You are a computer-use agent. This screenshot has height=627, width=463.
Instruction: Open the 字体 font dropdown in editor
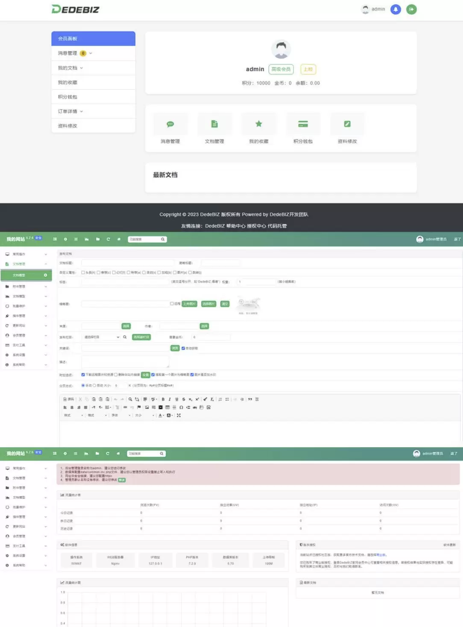(120, 415)
